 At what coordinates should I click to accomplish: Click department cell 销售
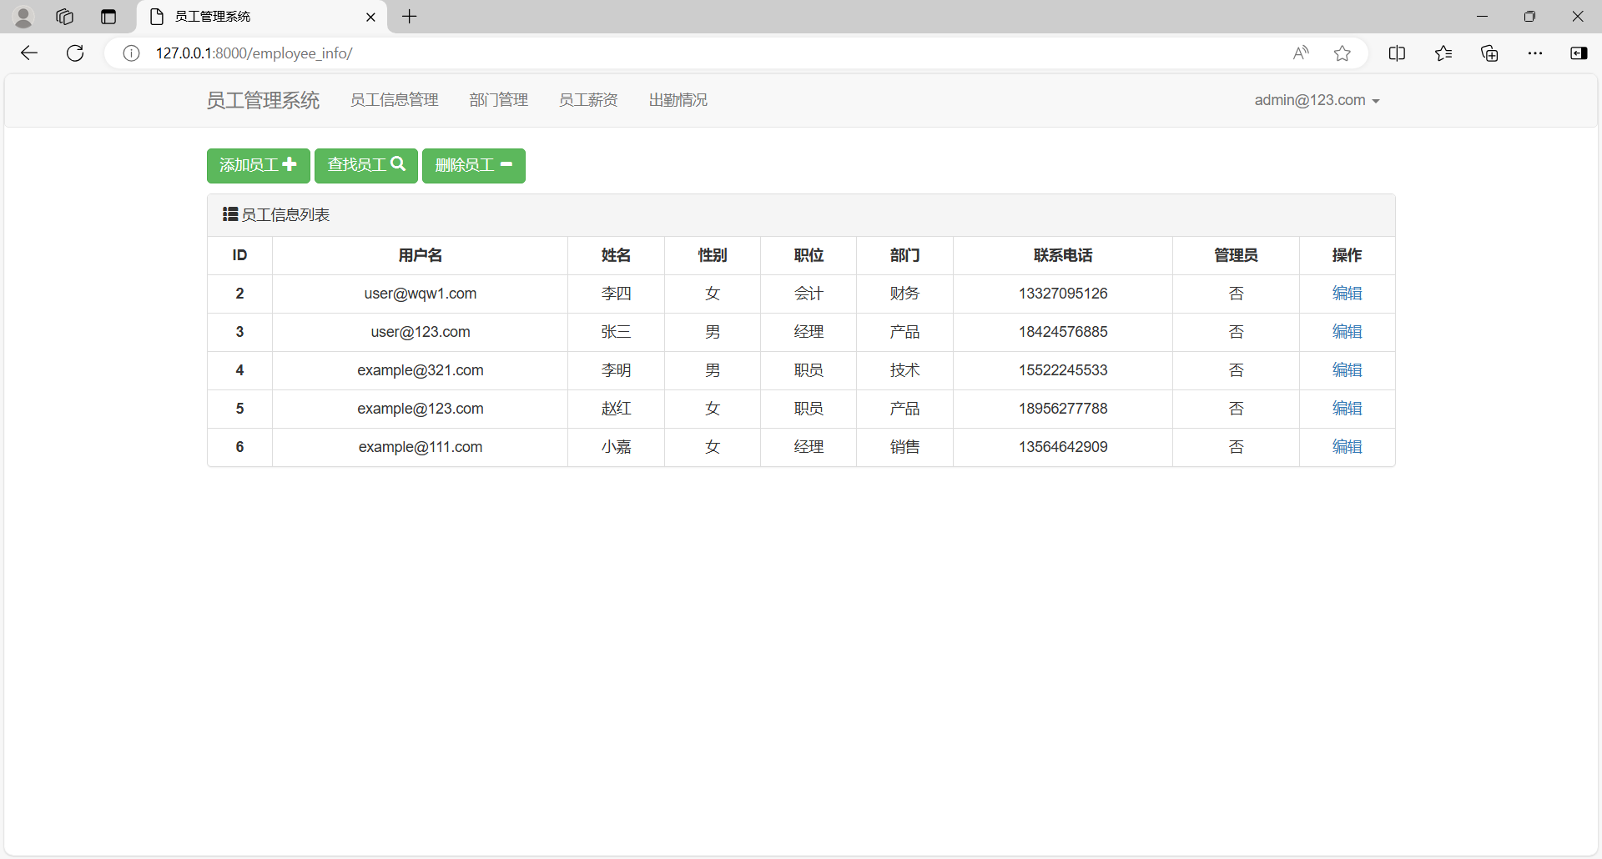click(904, 447)
